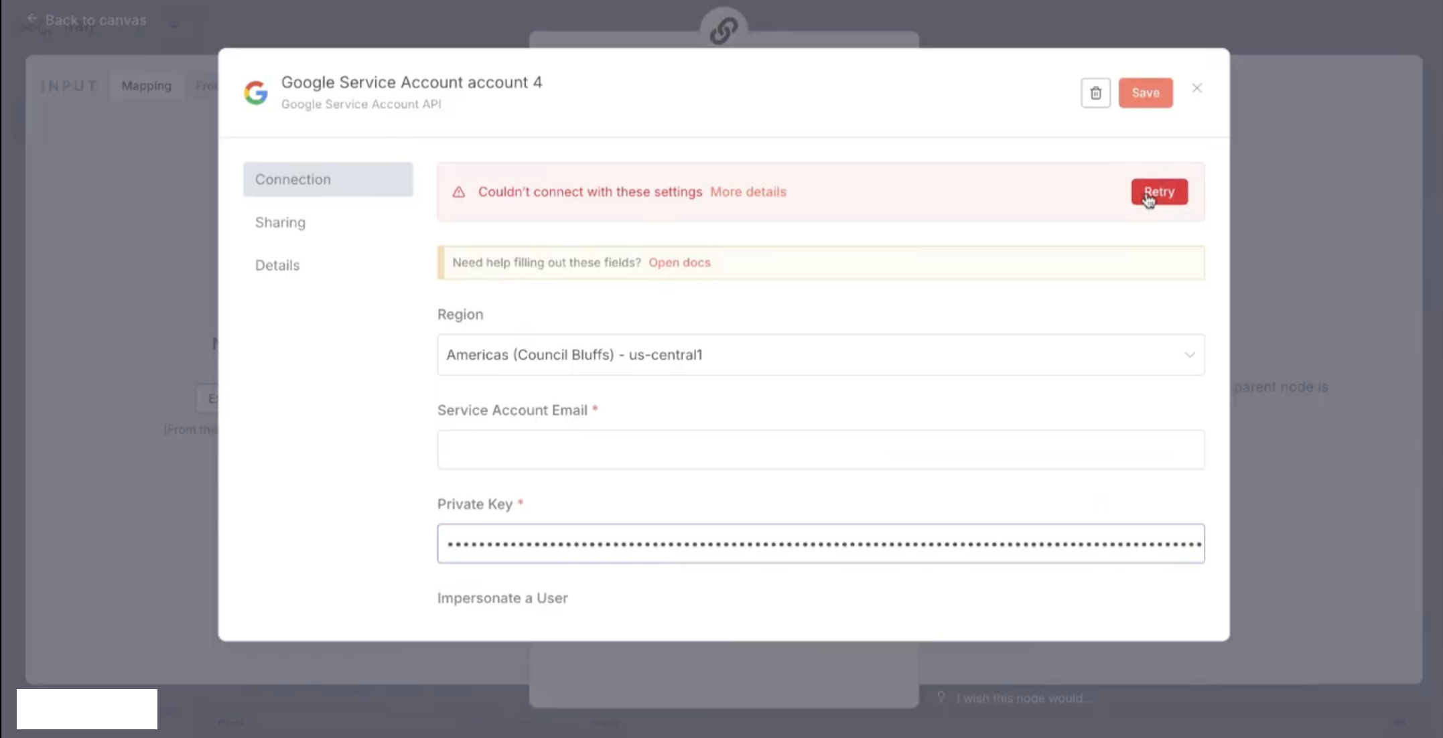Open the More details link
The width and height of the screenshot is (1443, 738).
click(748, 192)
